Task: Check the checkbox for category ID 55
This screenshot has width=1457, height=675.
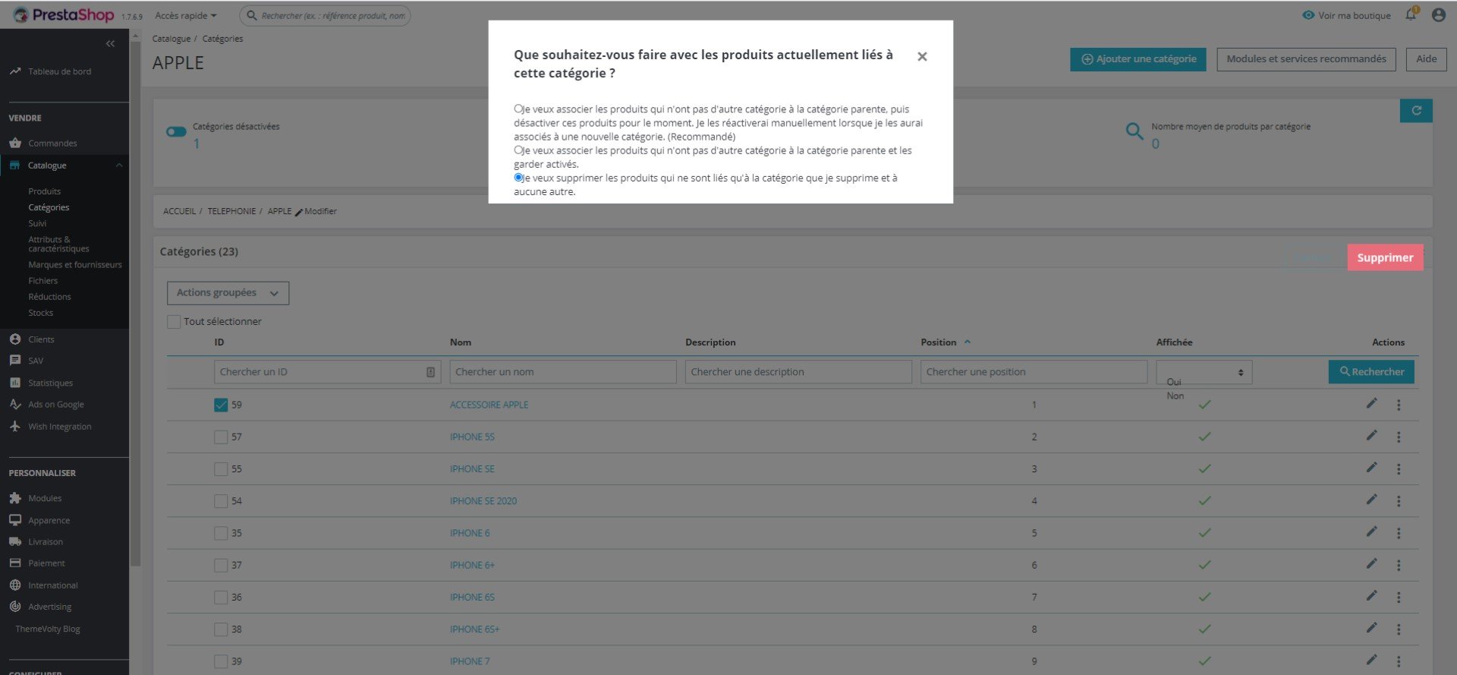Action: [x=221, y=469]
